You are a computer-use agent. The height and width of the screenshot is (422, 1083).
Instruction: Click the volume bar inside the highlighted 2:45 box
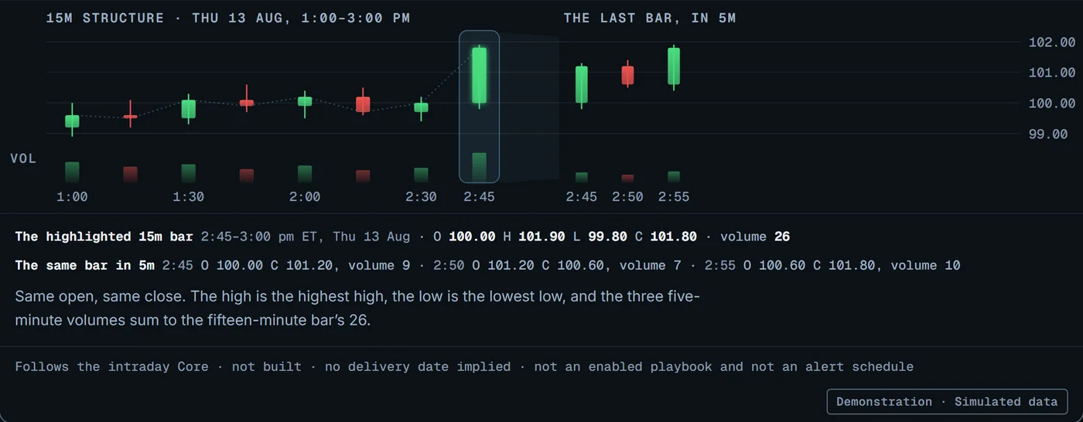(x=479, y=168)
